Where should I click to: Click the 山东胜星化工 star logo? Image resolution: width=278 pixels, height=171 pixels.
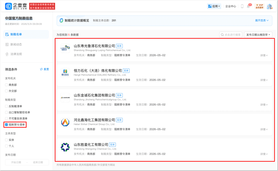coord(65,147)
